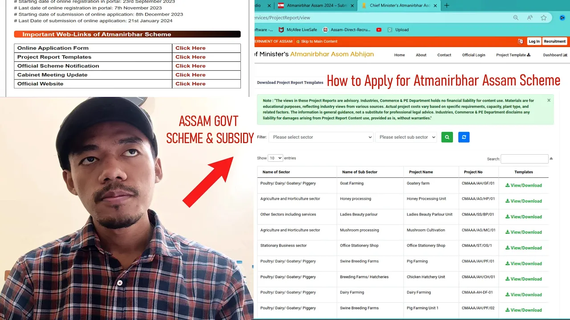Open the Dashboard menu item

pos(555,55)
